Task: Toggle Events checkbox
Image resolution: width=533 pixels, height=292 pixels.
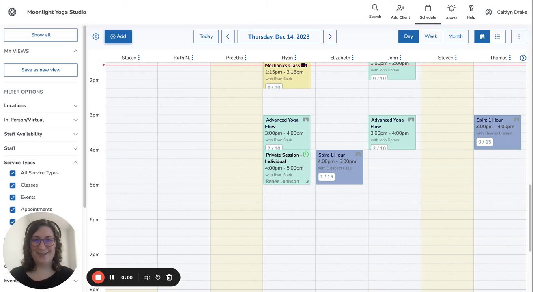Action: (13, 198)
